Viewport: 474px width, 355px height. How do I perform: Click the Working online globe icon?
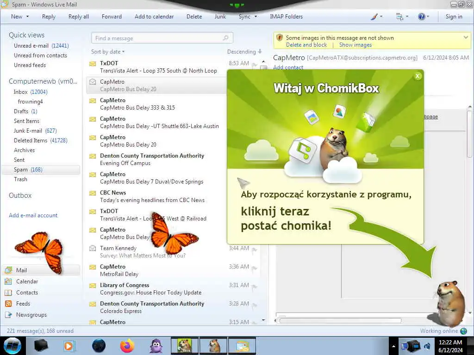tap(464, 331)
